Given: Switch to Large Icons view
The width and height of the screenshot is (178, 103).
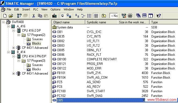Looking at the screenshot, I should tap(77, 16).
